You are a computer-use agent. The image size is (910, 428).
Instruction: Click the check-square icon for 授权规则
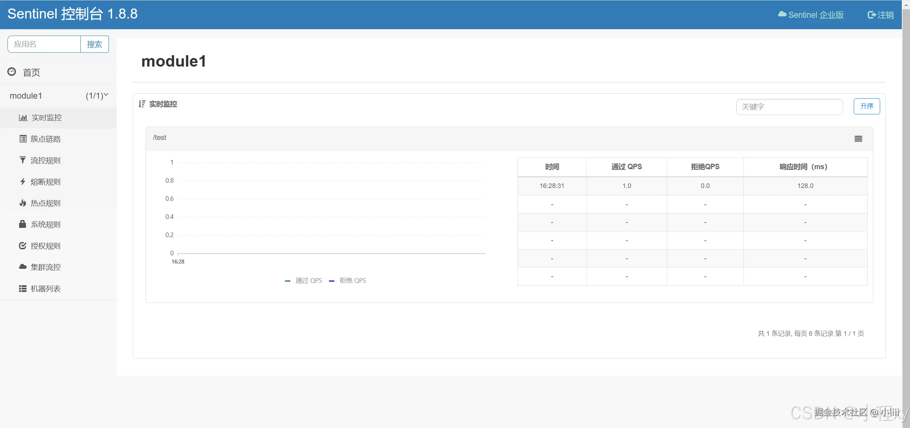[22, 246]
